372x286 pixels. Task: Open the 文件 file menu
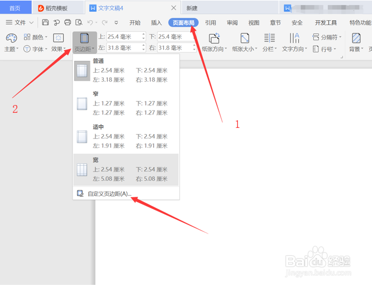click(x=16, y=22)
